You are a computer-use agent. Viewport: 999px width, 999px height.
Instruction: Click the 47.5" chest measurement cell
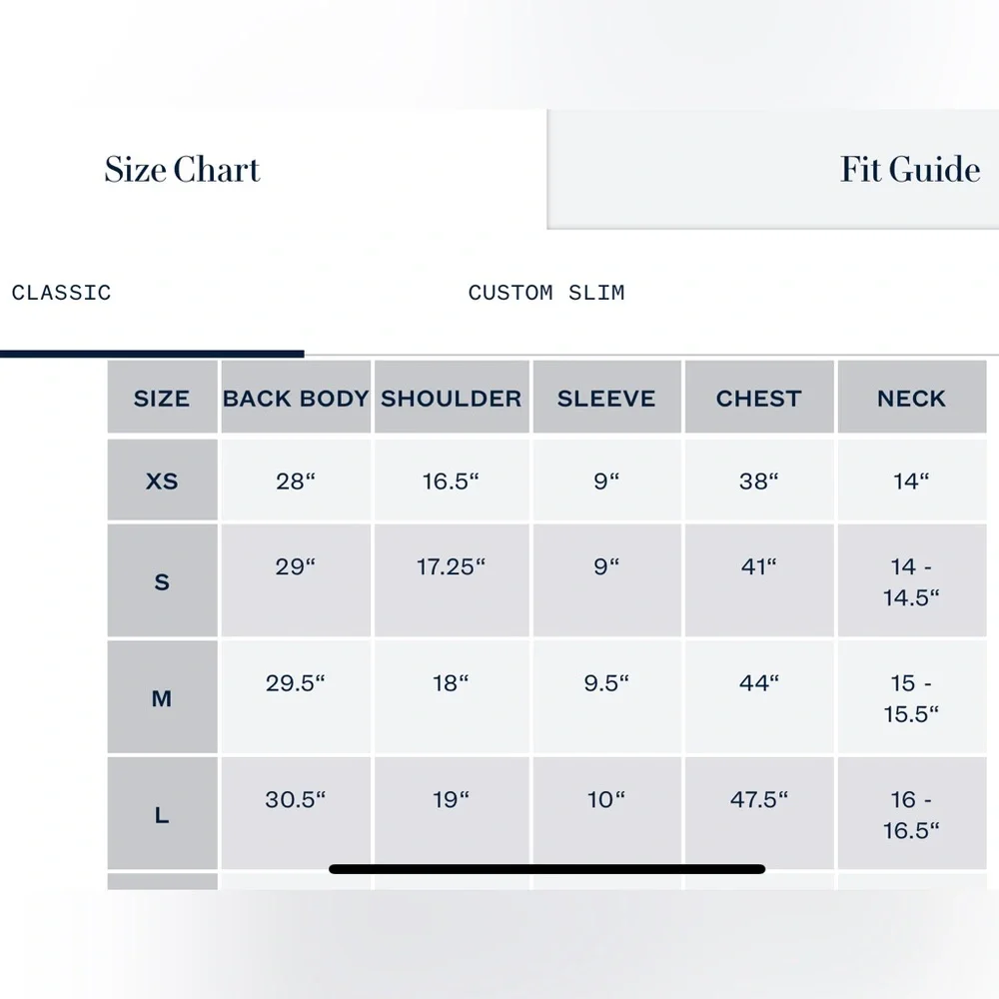[758, 800]
